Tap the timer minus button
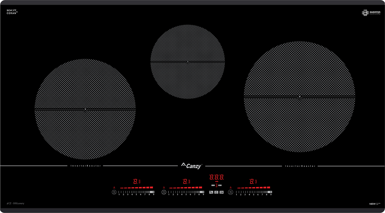This screenshot has height=213, width=385. point(213,185)
